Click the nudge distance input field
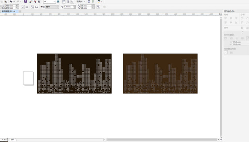This screenshot has height=142, width=249. click(x=69, y=7)
